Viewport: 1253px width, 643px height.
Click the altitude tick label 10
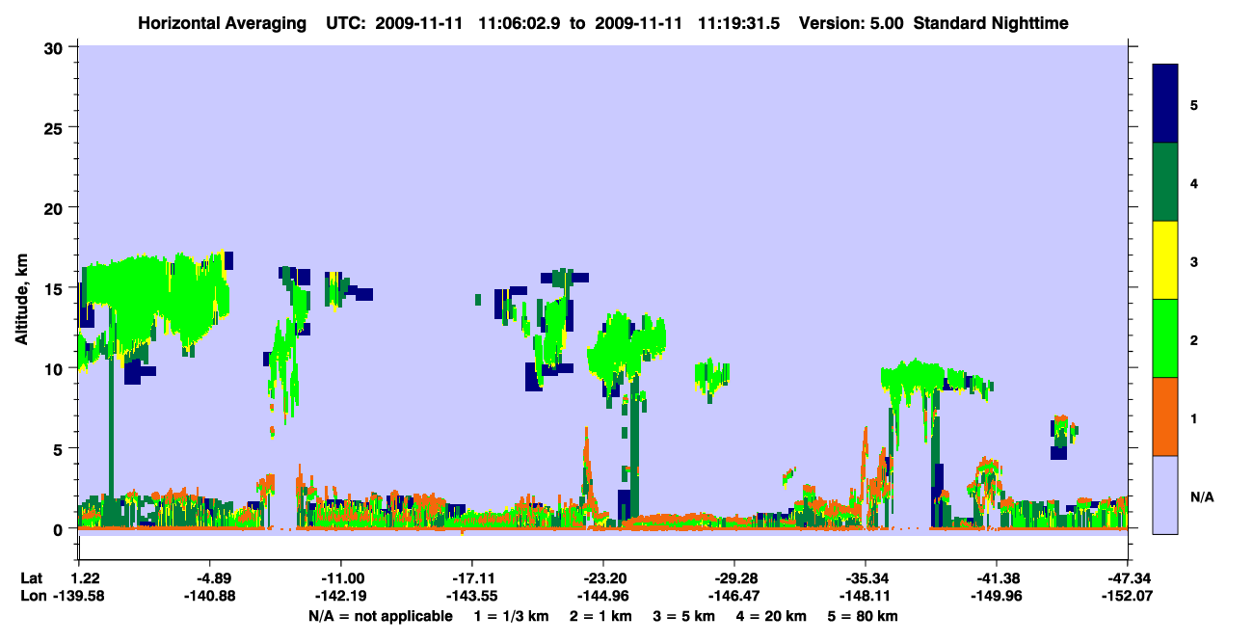pos(56,368)
